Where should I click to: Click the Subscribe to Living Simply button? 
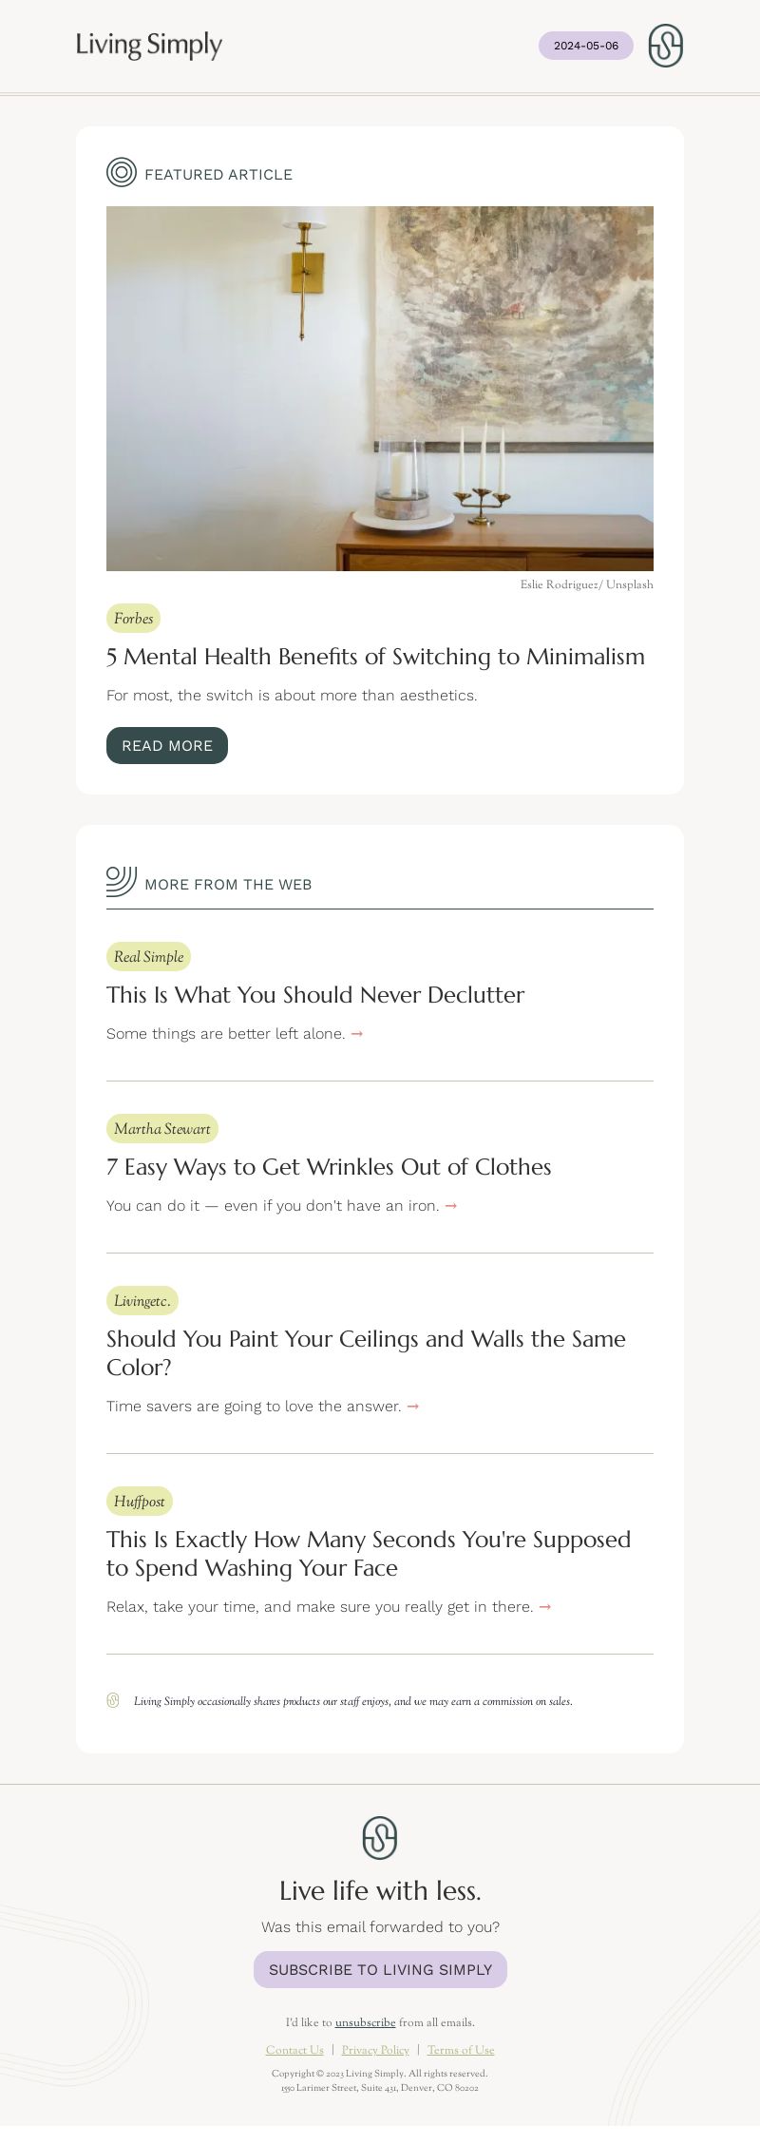380,1969
